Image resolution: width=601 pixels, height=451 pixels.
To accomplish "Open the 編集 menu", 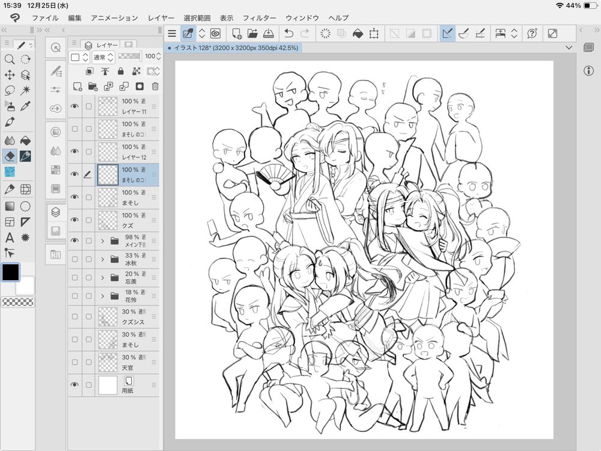I will coord(75,17).
